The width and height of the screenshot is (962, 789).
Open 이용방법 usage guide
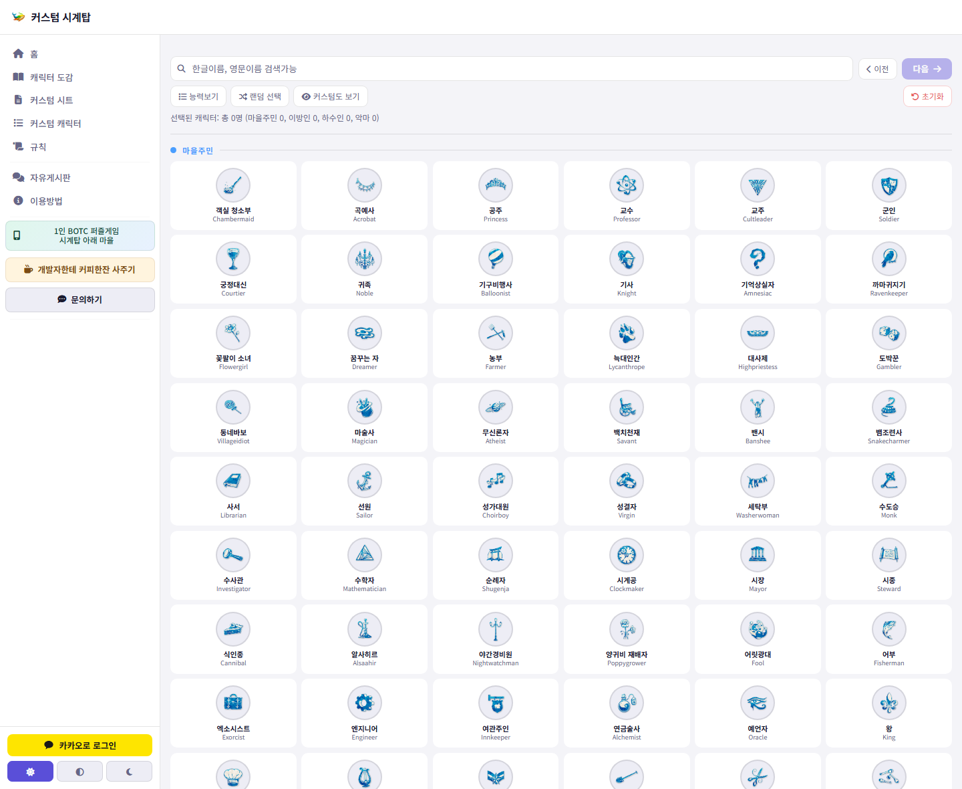80,201
